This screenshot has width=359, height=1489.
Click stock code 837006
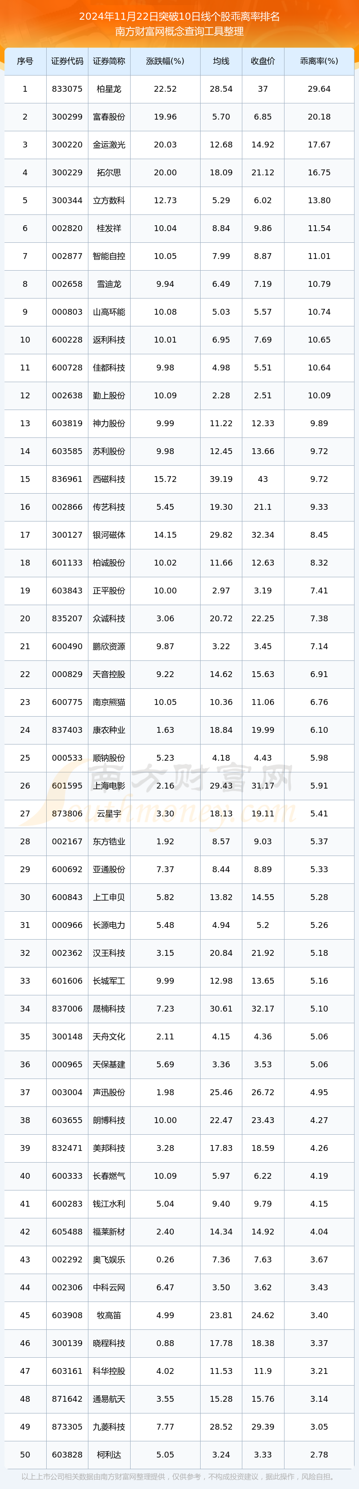(x=67, y=1009)
